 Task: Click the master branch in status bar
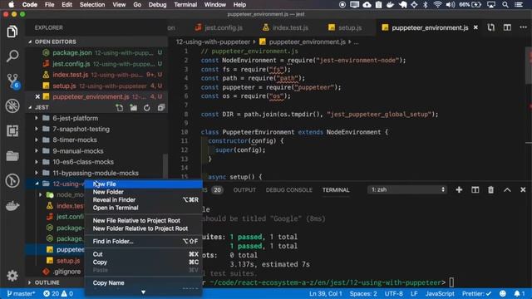[x=21, y=293]
